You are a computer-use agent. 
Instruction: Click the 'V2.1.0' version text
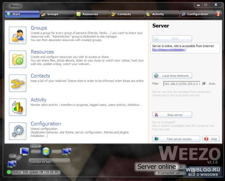(x=212, y=162)
